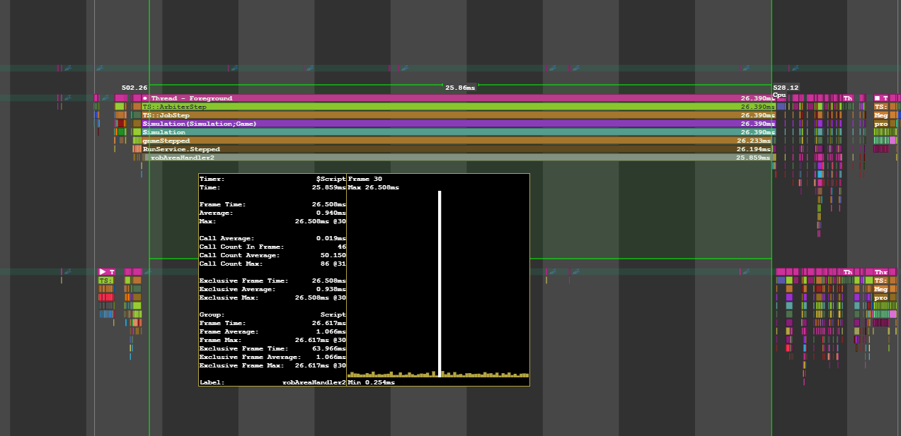Click the 'Timer: $Script' tooltip row

(x=272, y=179)
